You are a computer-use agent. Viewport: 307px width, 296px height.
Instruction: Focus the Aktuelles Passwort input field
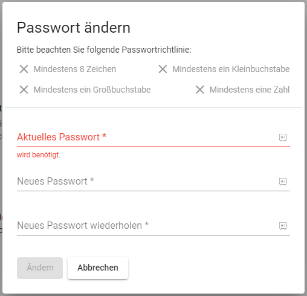pyautogui.click(x=147, y=137)
